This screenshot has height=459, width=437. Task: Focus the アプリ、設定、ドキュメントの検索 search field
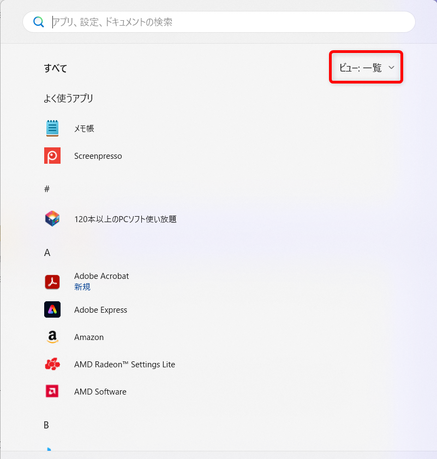(x=219, y=22)
